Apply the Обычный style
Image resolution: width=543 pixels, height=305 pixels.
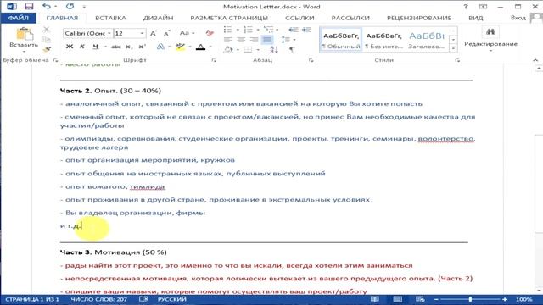(341, 40)
